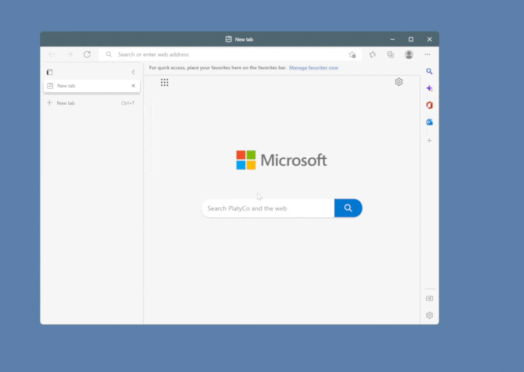Click the title bar tab icon beside New tab

coord(229,39)
